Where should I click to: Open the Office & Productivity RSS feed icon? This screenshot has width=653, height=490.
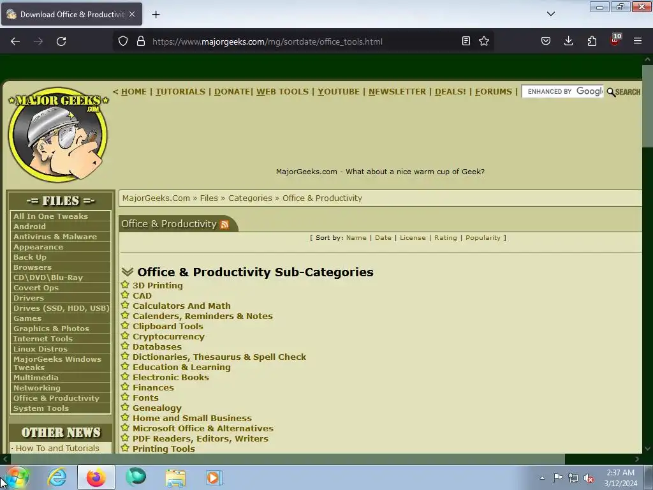pyautogui.click(x=224, y=225)
